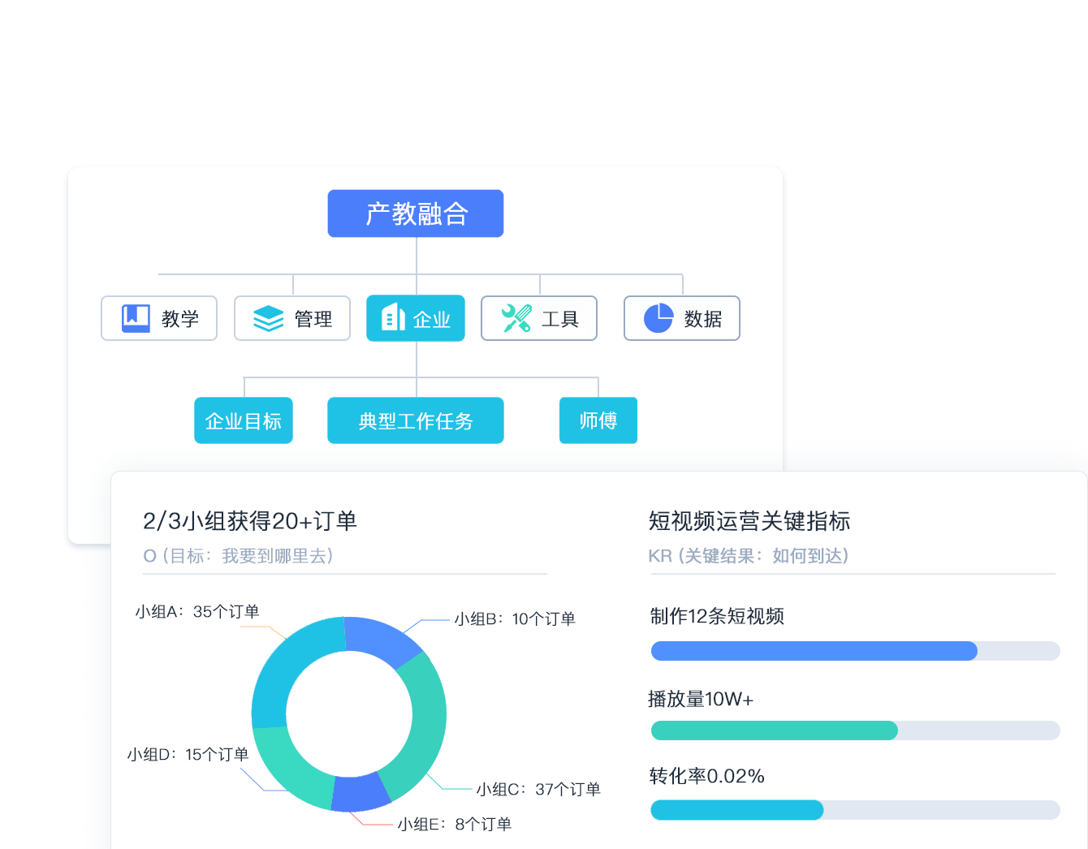Click the stacked layers icon beside 管理
This screenshot has height=849, width=1088.
pos(268,318)
